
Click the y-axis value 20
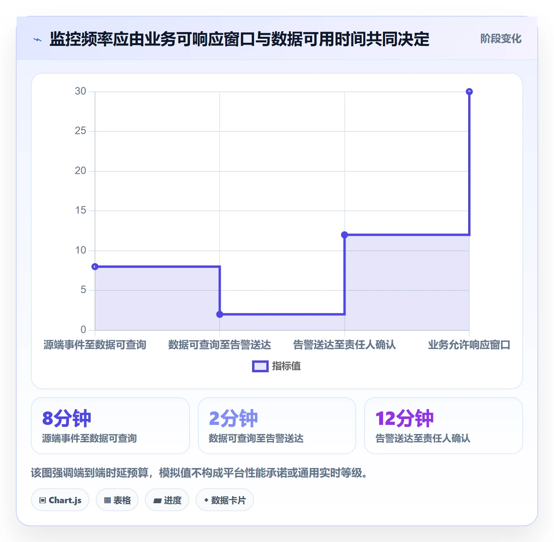80,171
